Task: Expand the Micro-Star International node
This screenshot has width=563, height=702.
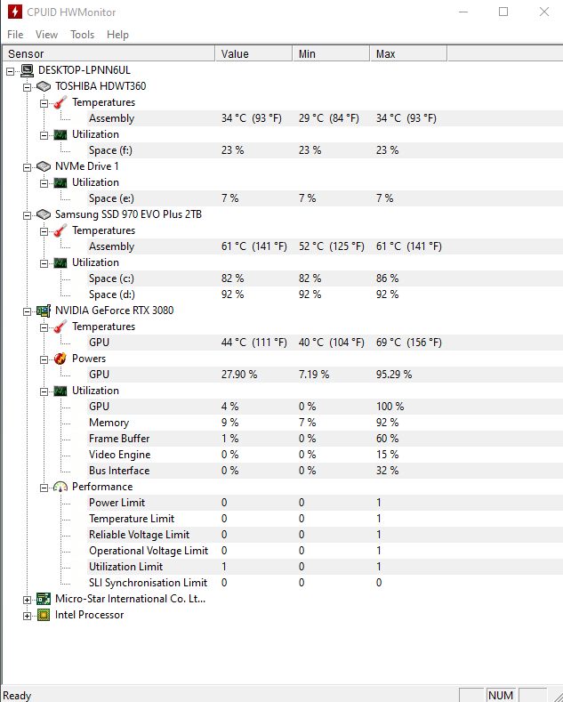Action: [x=28, y=600]
